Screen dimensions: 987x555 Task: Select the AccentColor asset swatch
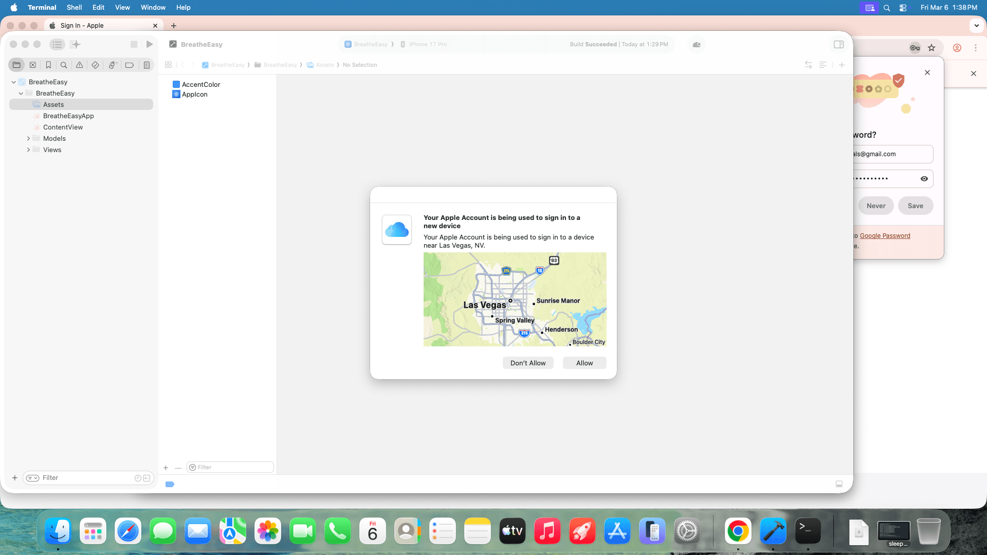(200, 84)
